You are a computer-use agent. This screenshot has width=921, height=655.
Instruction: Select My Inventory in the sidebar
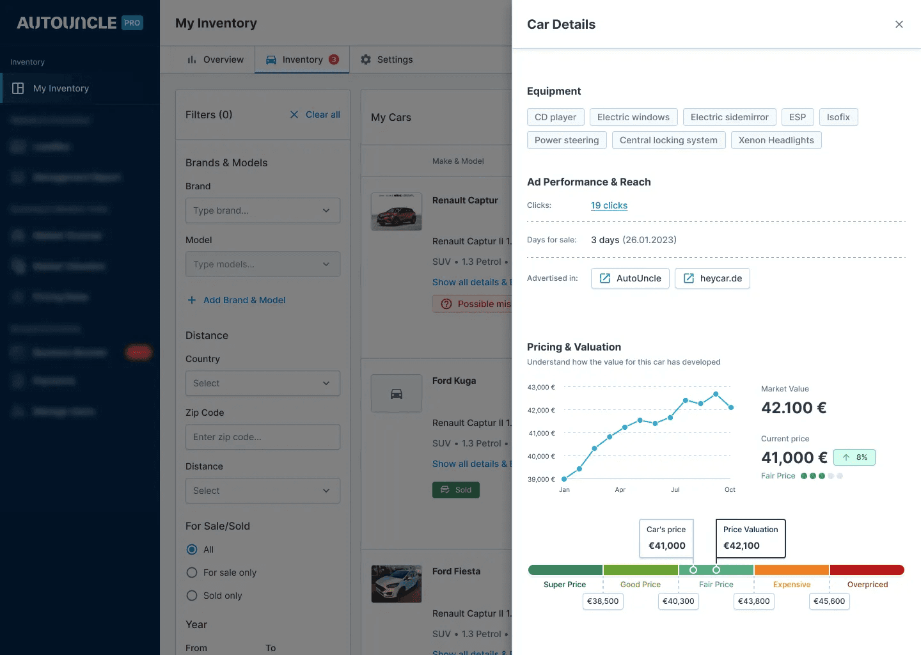click(x=80, y=88)
